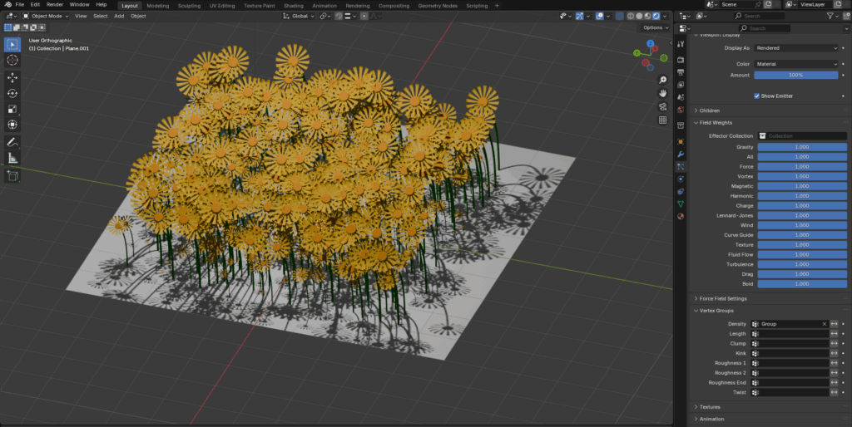
Task: Open the Render properties tab
Action: [x=681, y=60]
